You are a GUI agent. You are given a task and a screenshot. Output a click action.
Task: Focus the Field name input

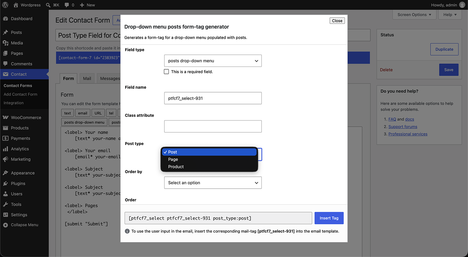coord(213,98)
